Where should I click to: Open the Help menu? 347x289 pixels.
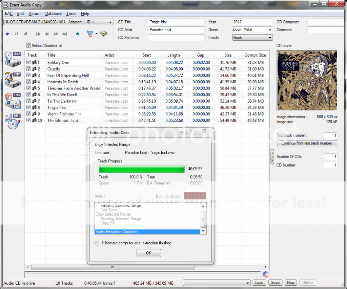click(x=85, y=14)
